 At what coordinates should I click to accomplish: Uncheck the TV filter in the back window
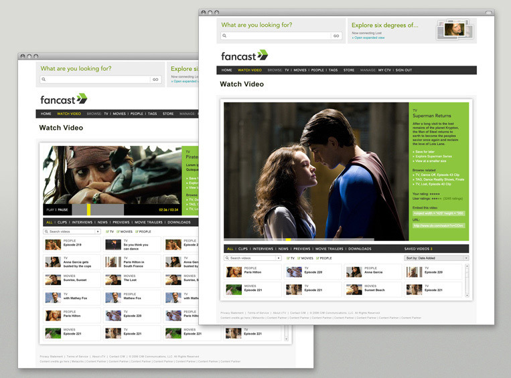108,231
